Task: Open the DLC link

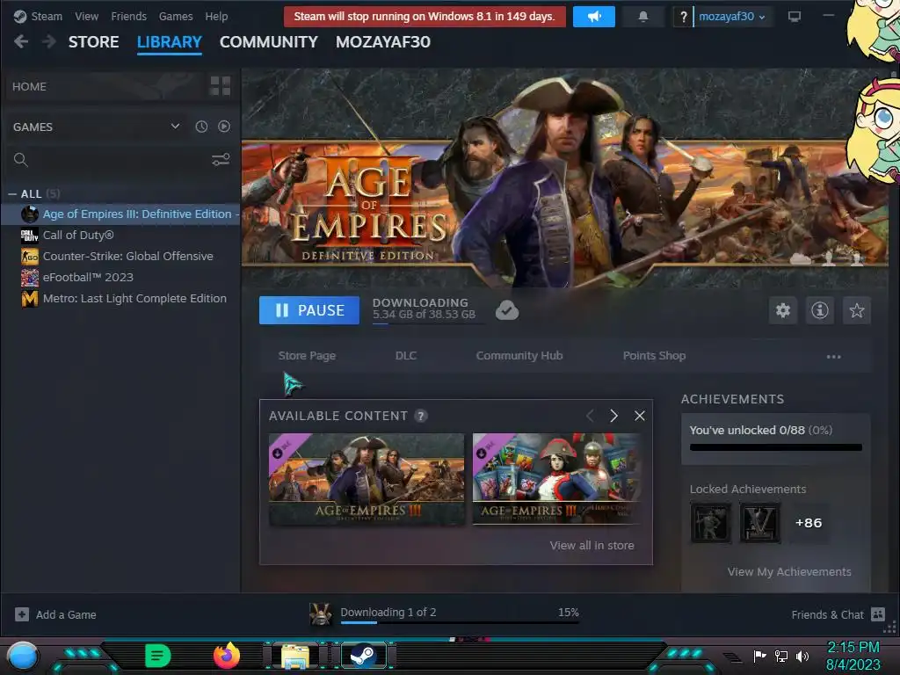Action: click(x=406, y=356)
